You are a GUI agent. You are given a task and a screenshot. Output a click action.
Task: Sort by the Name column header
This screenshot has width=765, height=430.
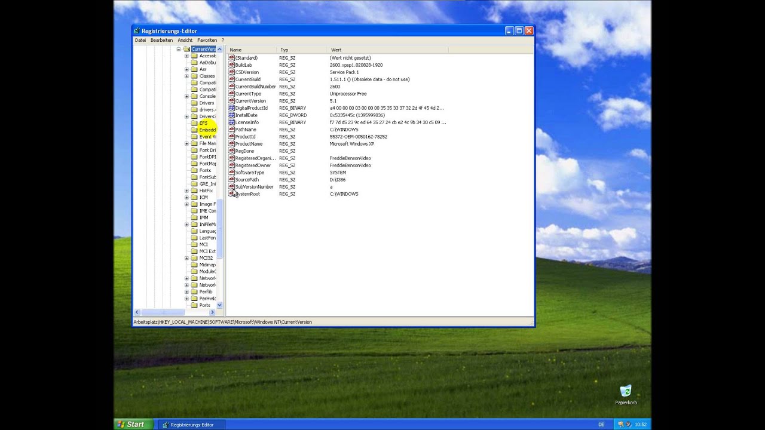coord(252,50)
